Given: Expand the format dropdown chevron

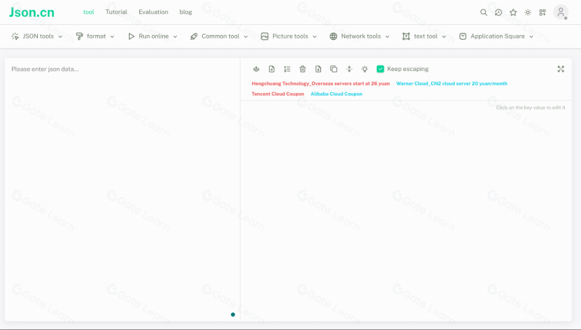Looking at the screenshot, I should (112, 36).
